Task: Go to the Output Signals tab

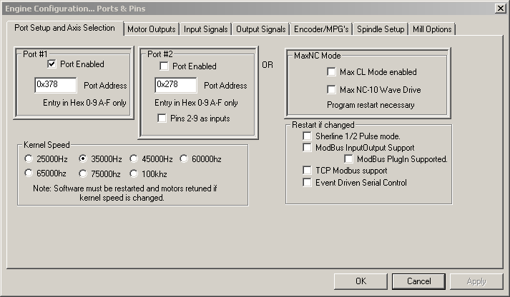Action: 261,29
